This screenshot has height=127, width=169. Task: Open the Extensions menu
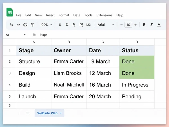pos(104,15)
